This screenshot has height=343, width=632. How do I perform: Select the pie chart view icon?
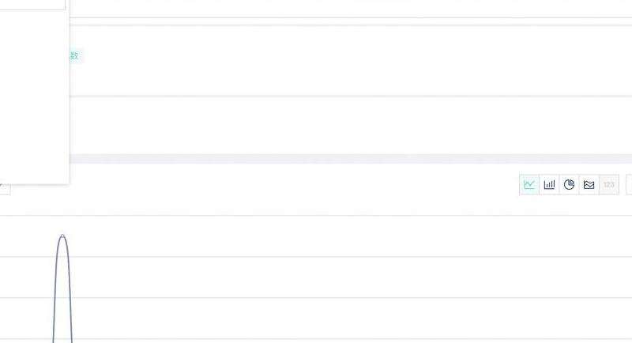tap(569, 185)
